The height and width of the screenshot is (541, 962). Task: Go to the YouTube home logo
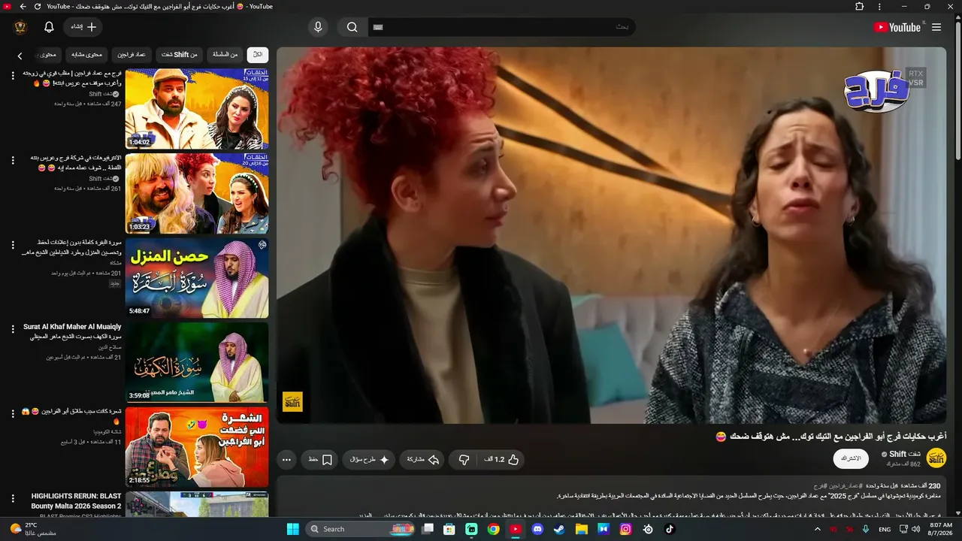(897, 27)
